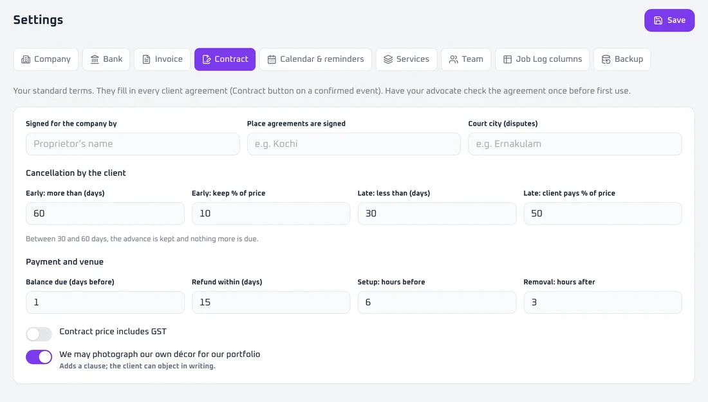This screenshot has width=708, height=402.
Task: Disable portfolio photograph décor switch
Action: pyautogui.click(x=39, y=357)
